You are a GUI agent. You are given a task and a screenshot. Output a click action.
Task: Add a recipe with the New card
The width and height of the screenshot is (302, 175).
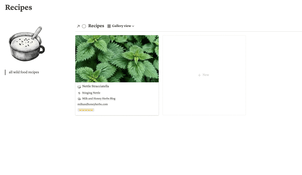pos(204,75)
